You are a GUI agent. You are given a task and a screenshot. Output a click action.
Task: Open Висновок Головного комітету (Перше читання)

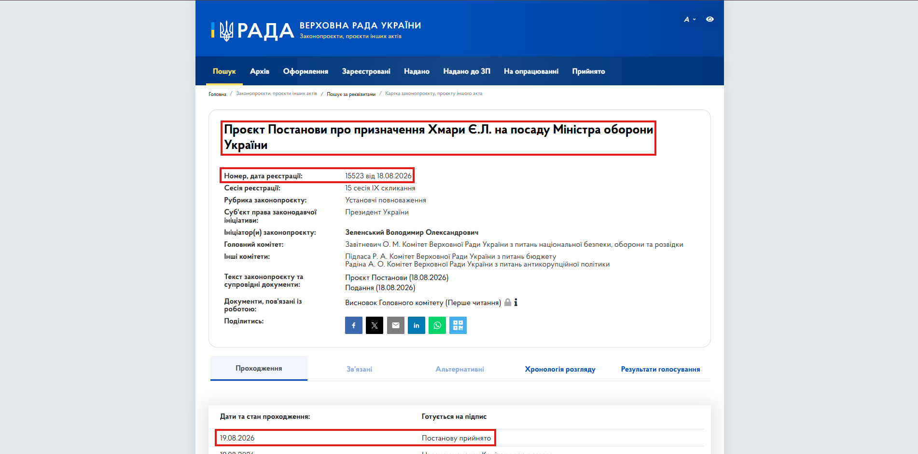[x=423, y=303]
